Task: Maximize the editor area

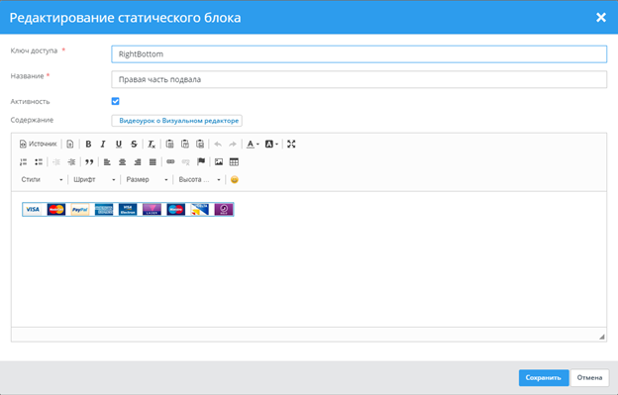Action: 291,145
